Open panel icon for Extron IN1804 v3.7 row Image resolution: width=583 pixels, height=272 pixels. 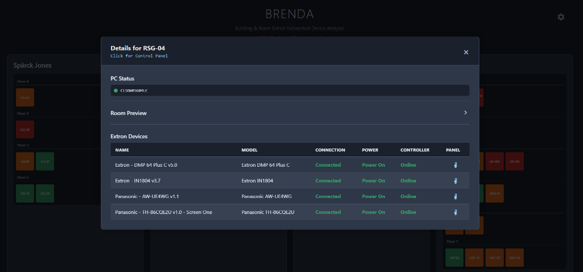coord(455,180)
